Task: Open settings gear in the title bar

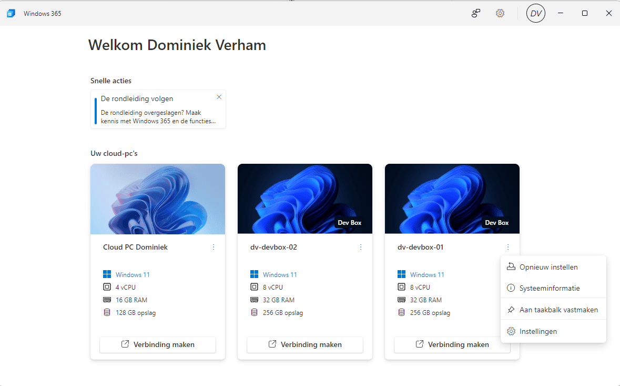Action: (500, 13)
